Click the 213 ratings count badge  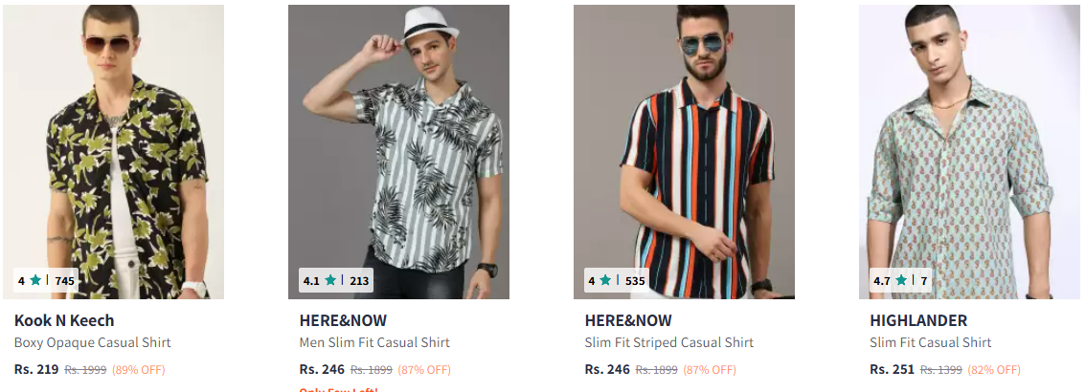click(359, 281)
